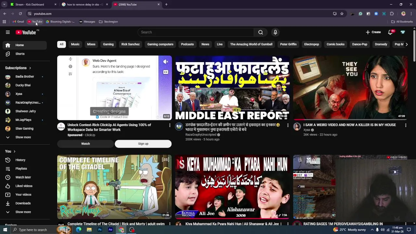Open Complete Timeline of the Citadel thumbnail

click(x=114, y=187)
